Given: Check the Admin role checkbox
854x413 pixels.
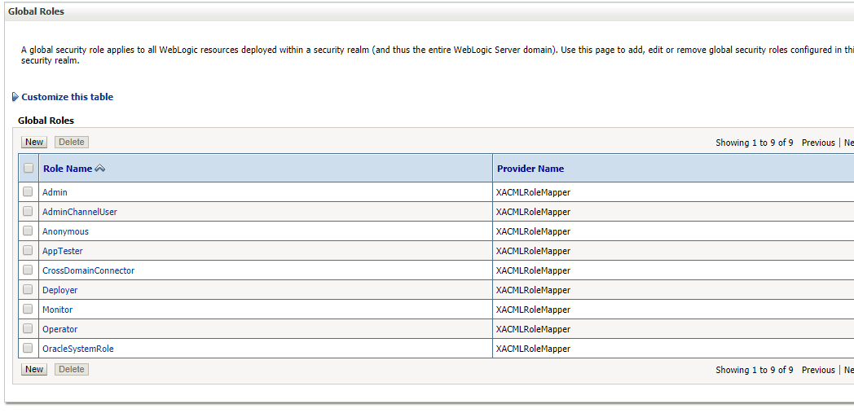Looking at the screenshot, I should click(x=28, y=191).
